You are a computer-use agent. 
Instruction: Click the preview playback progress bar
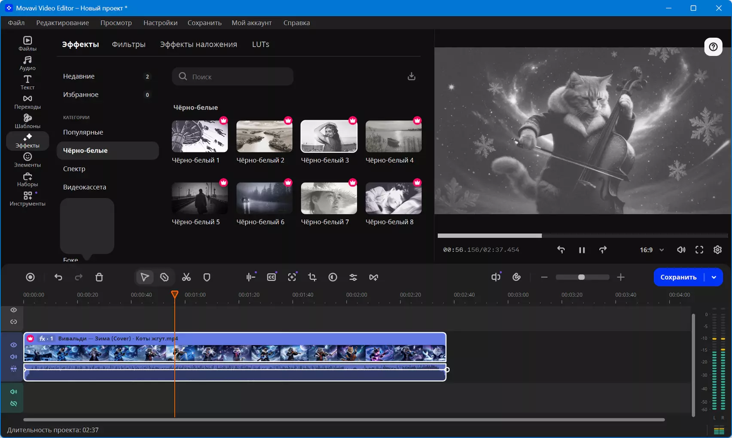(583, 236)
